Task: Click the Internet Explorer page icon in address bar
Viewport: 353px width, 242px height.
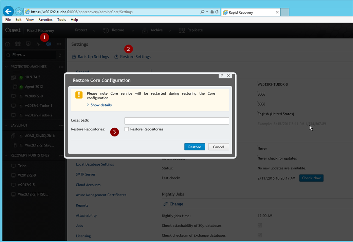Action: pos(27,12)
